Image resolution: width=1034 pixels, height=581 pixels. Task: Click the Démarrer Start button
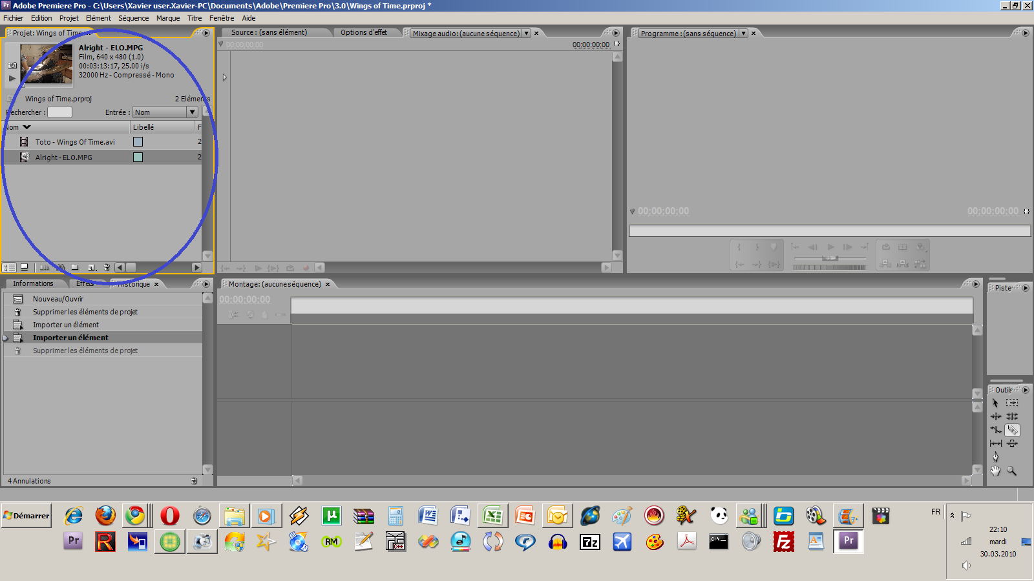(x=26, y=516)
